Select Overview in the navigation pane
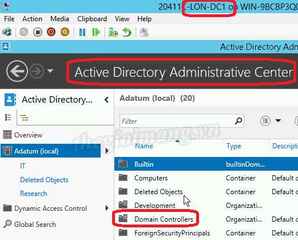The image size is (298, 240). [x=28, y=135]
